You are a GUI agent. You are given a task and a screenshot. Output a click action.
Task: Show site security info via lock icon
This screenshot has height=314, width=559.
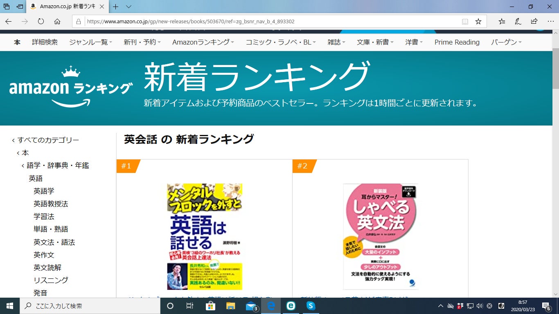click(x=79, y=22)
